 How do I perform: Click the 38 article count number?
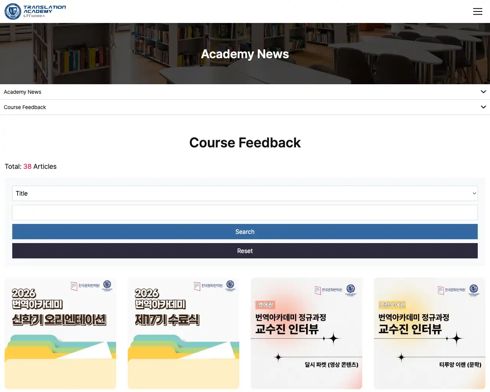point(28,167)
